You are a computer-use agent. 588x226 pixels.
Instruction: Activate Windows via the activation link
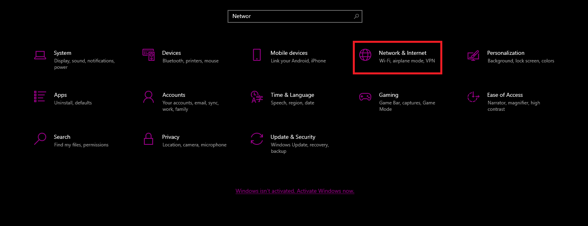coord(295,191)
